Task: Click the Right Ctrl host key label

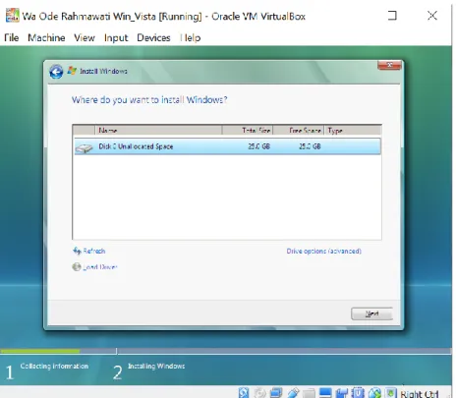Action: tap(420, 394)
